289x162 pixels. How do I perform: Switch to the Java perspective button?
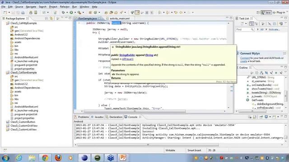(266, 13)
